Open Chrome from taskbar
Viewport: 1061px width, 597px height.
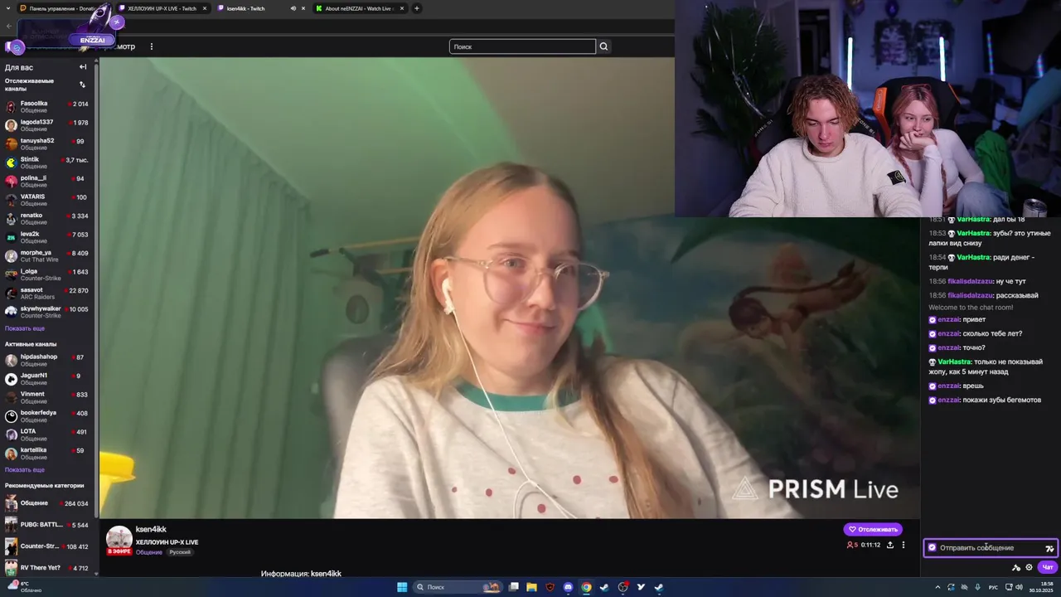(x=586, y=587)
